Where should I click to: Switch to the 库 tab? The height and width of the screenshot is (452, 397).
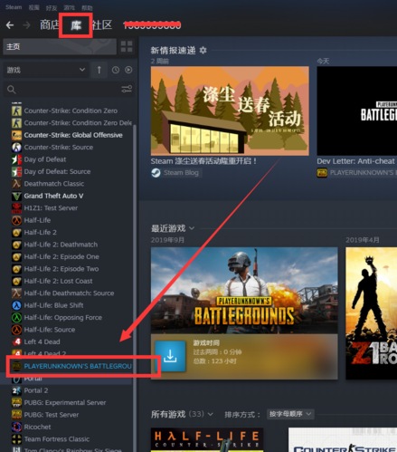(x=76, y=25)
